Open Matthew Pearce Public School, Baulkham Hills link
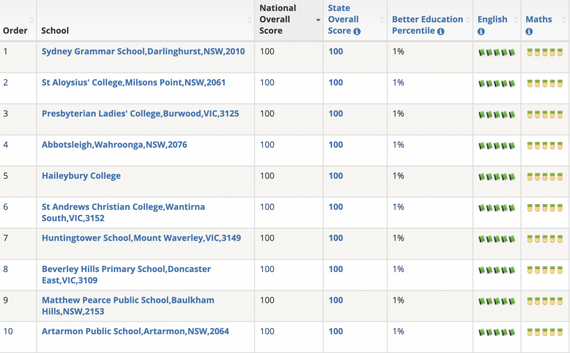The image size is (570, 353). [x=128, y=306]
